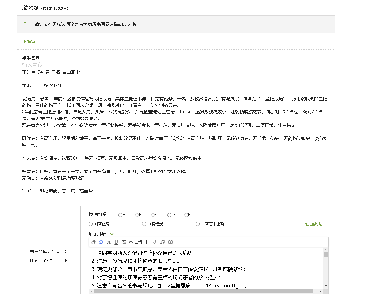Click the camera snapshot icon
This screenshot has width=370, height=294.
coord(171,242)
